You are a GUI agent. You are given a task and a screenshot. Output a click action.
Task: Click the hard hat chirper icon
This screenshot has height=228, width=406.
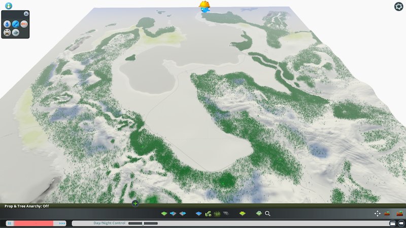pos(205,6)
